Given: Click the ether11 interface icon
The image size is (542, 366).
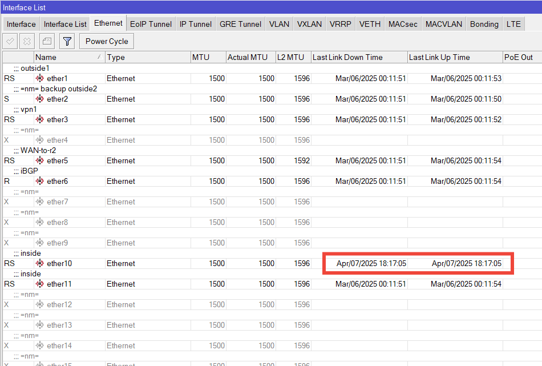Looking at the screenshot, I should point(40,284).
